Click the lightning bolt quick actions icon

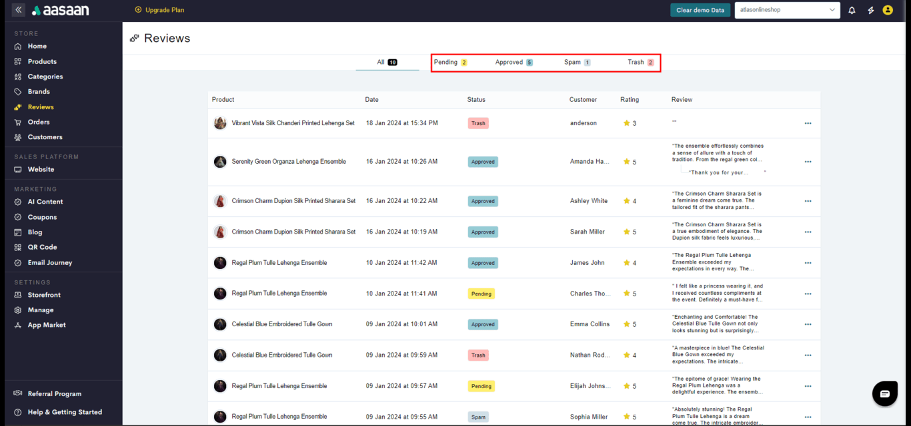pyautogui.click(x=870, y=10)
